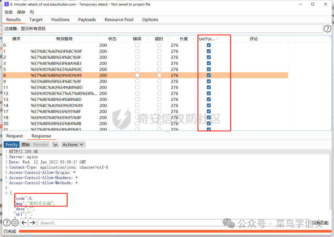
Task: Open the 列 menu
Action: 32,12
